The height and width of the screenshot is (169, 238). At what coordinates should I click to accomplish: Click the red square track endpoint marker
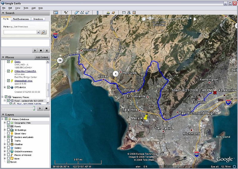(x=215, y=93)
